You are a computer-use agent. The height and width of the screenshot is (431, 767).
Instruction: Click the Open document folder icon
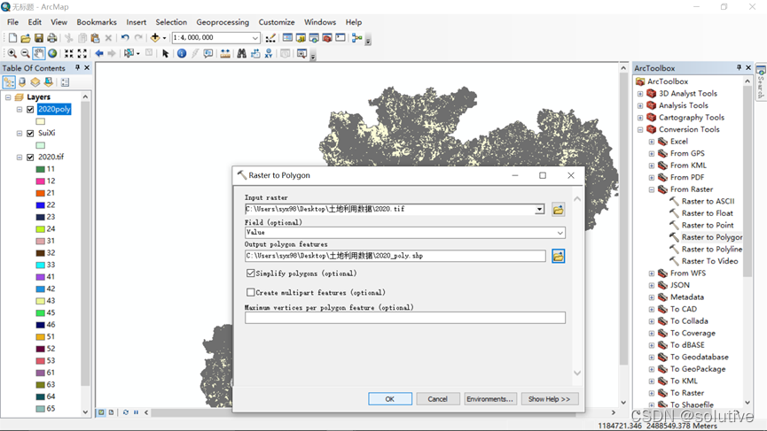[26, 37]
